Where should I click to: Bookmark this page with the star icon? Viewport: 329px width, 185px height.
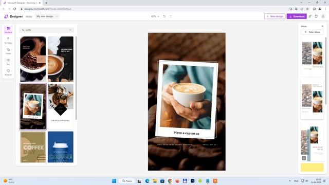tap(307, 9)
